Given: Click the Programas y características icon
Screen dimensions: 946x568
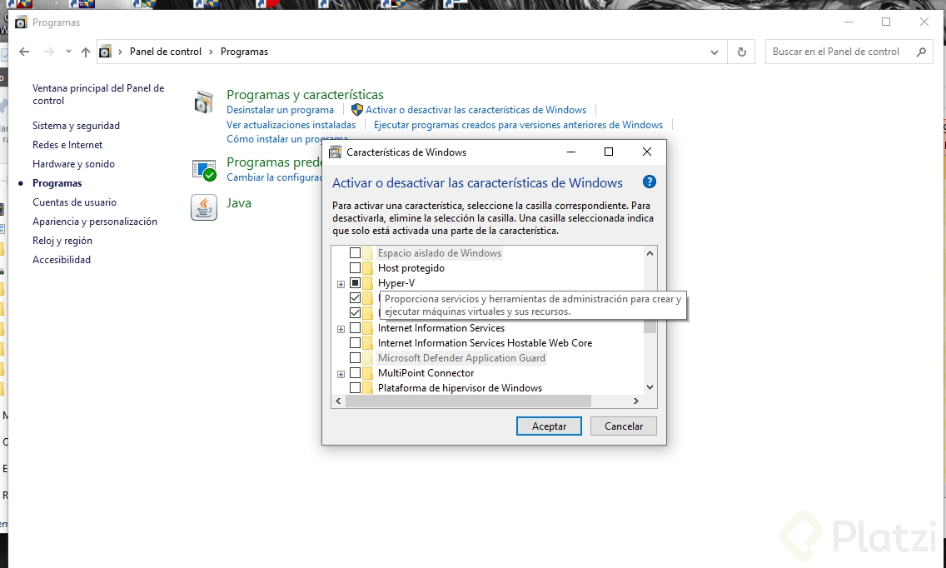Looking at the screenshot, I should pyautogui.click(x=204, y=102).
